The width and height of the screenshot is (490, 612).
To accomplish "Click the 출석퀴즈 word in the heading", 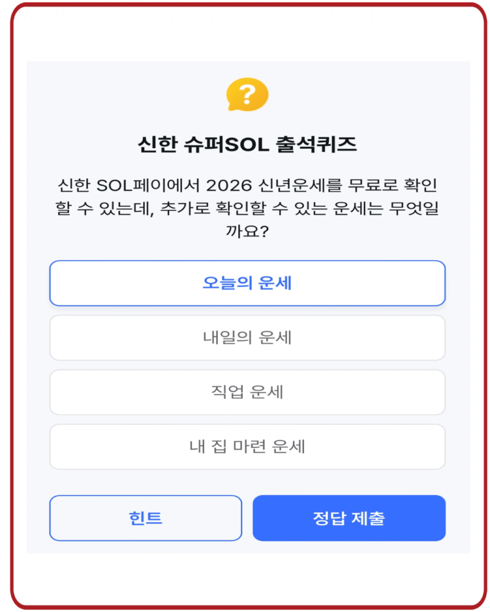I will point(316,145).
